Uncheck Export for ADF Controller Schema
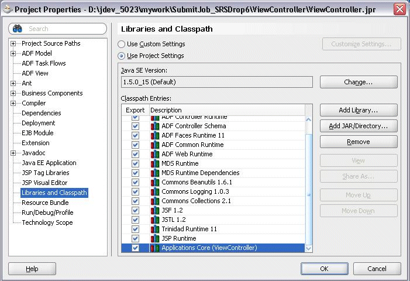410x281 pixels. (x=135, y=126)
